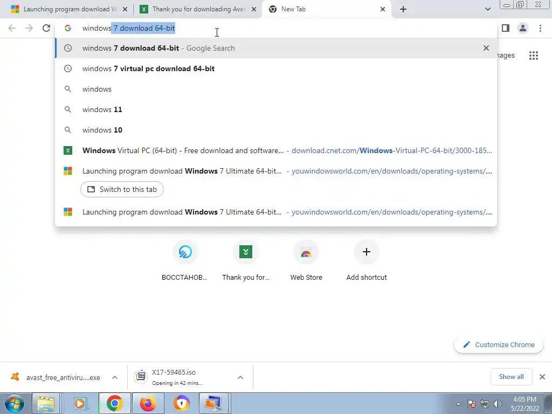Open the Web Store shortcut tile
The height and width of the screenshot is (414, 552).
pos(306,261)
